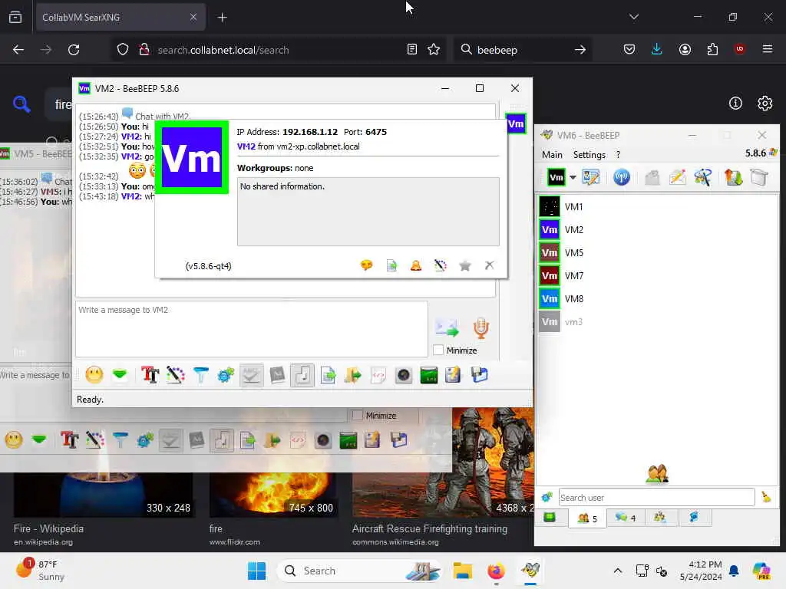Click the envelope with pencil icon in VM6 toolbar
Viewport: 786px width, 589px height.
point(677,177)
